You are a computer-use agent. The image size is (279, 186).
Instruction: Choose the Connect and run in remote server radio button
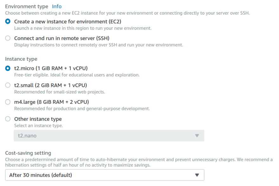[8, 38]
